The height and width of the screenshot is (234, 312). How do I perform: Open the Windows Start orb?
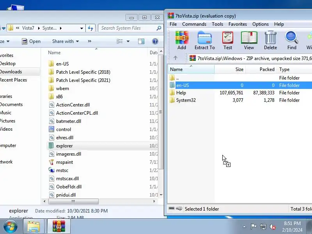11,227
